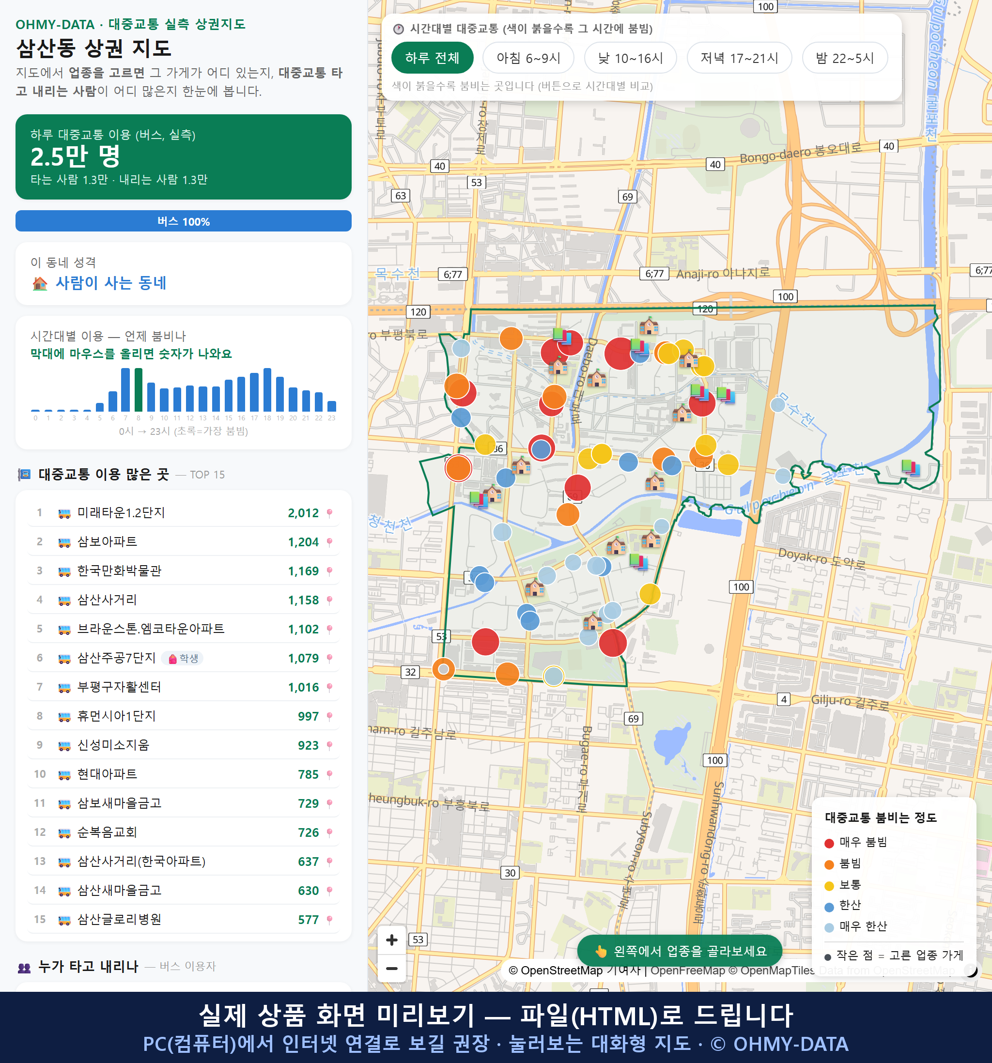Click the yellow 보통 legend swatch
The width and height of the screenshot is (992, 1063).
click(x=829, y=886)
